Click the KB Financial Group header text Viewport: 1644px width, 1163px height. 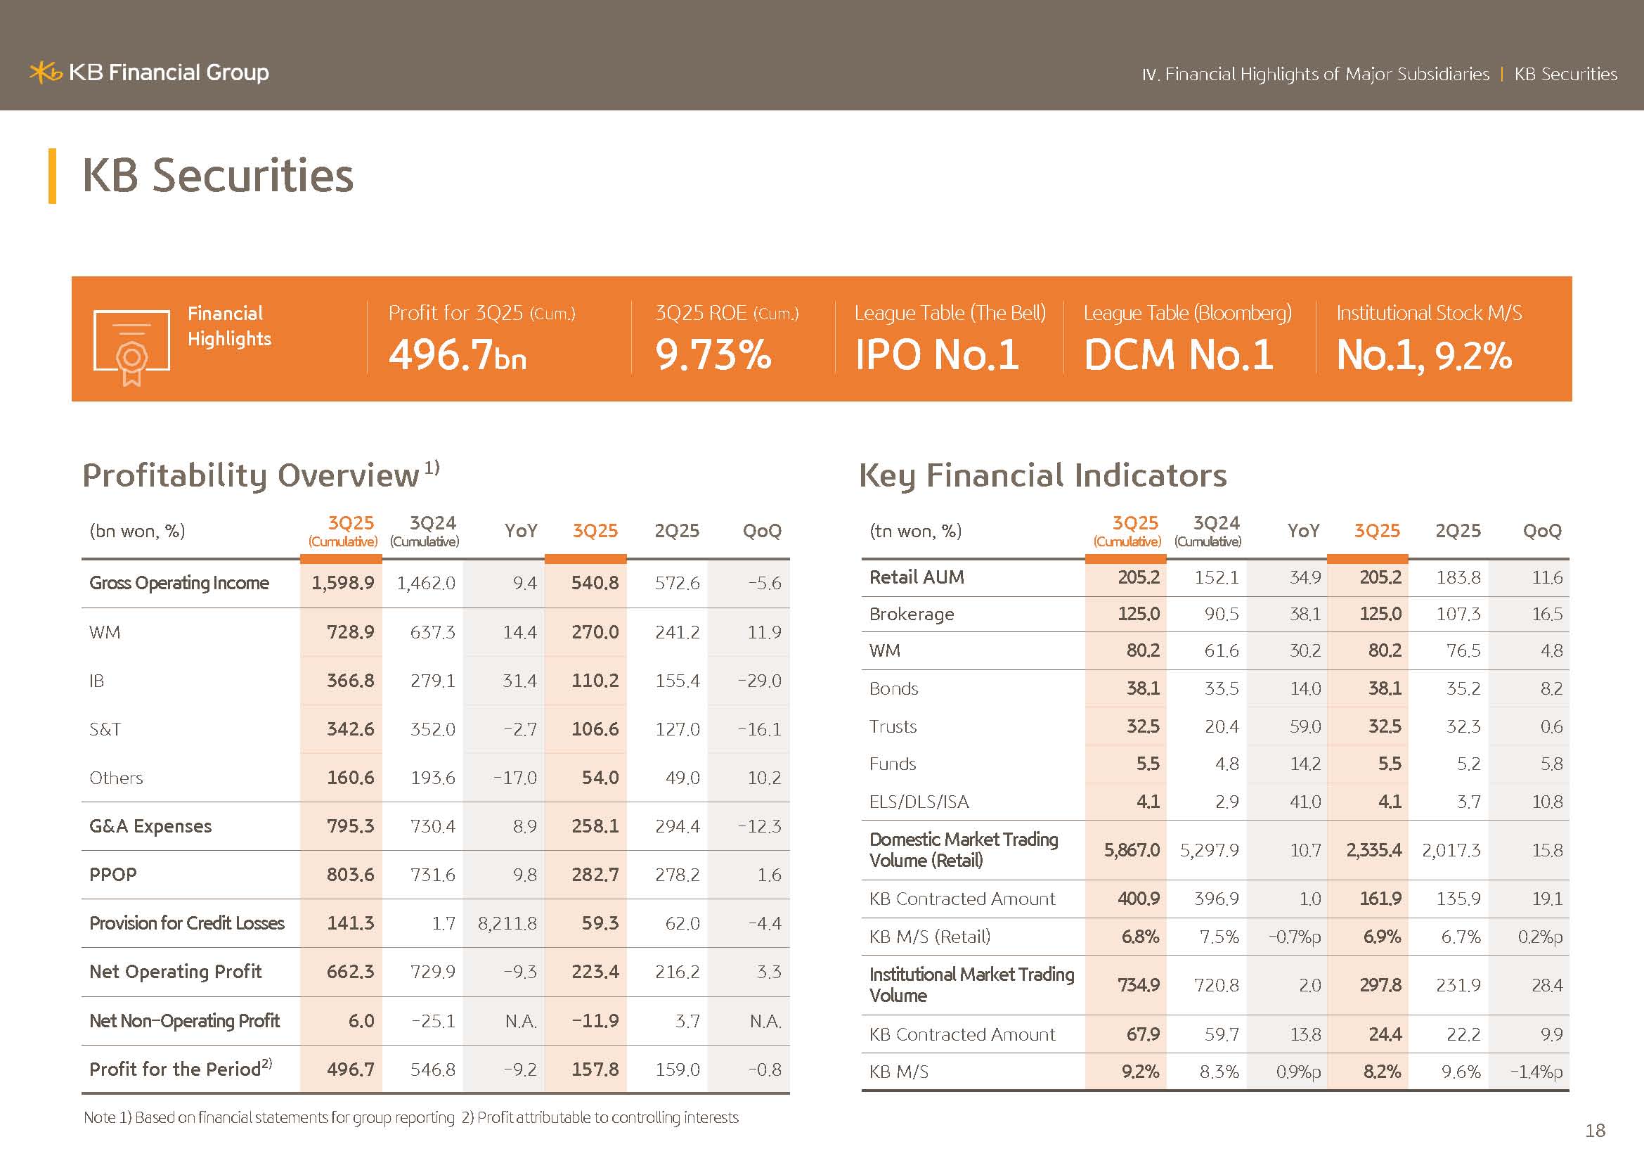[168, 72]
